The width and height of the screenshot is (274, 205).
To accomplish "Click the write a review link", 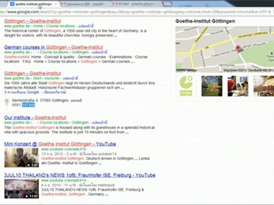I will click(x=55, y=92).
